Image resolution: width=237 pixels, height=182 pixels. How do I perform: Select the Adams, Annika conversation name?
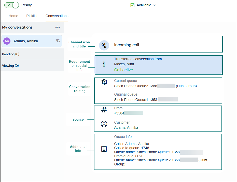coord(25,41)
